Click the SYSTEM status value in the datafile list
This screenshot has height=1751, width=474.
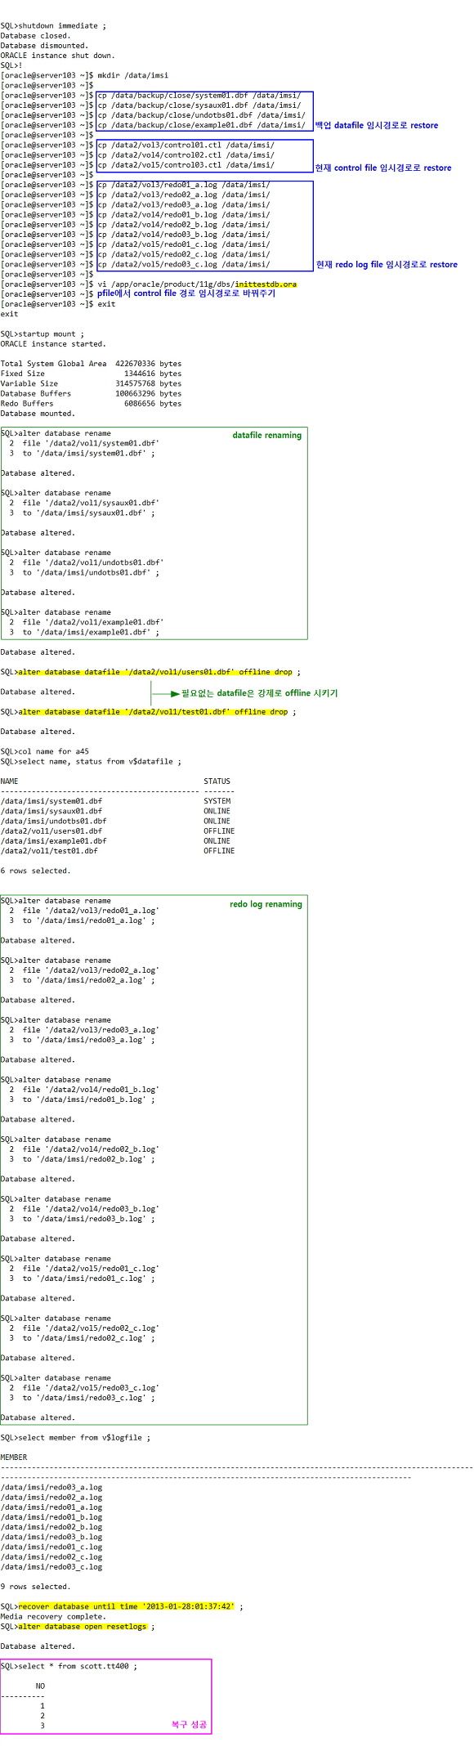217,801
